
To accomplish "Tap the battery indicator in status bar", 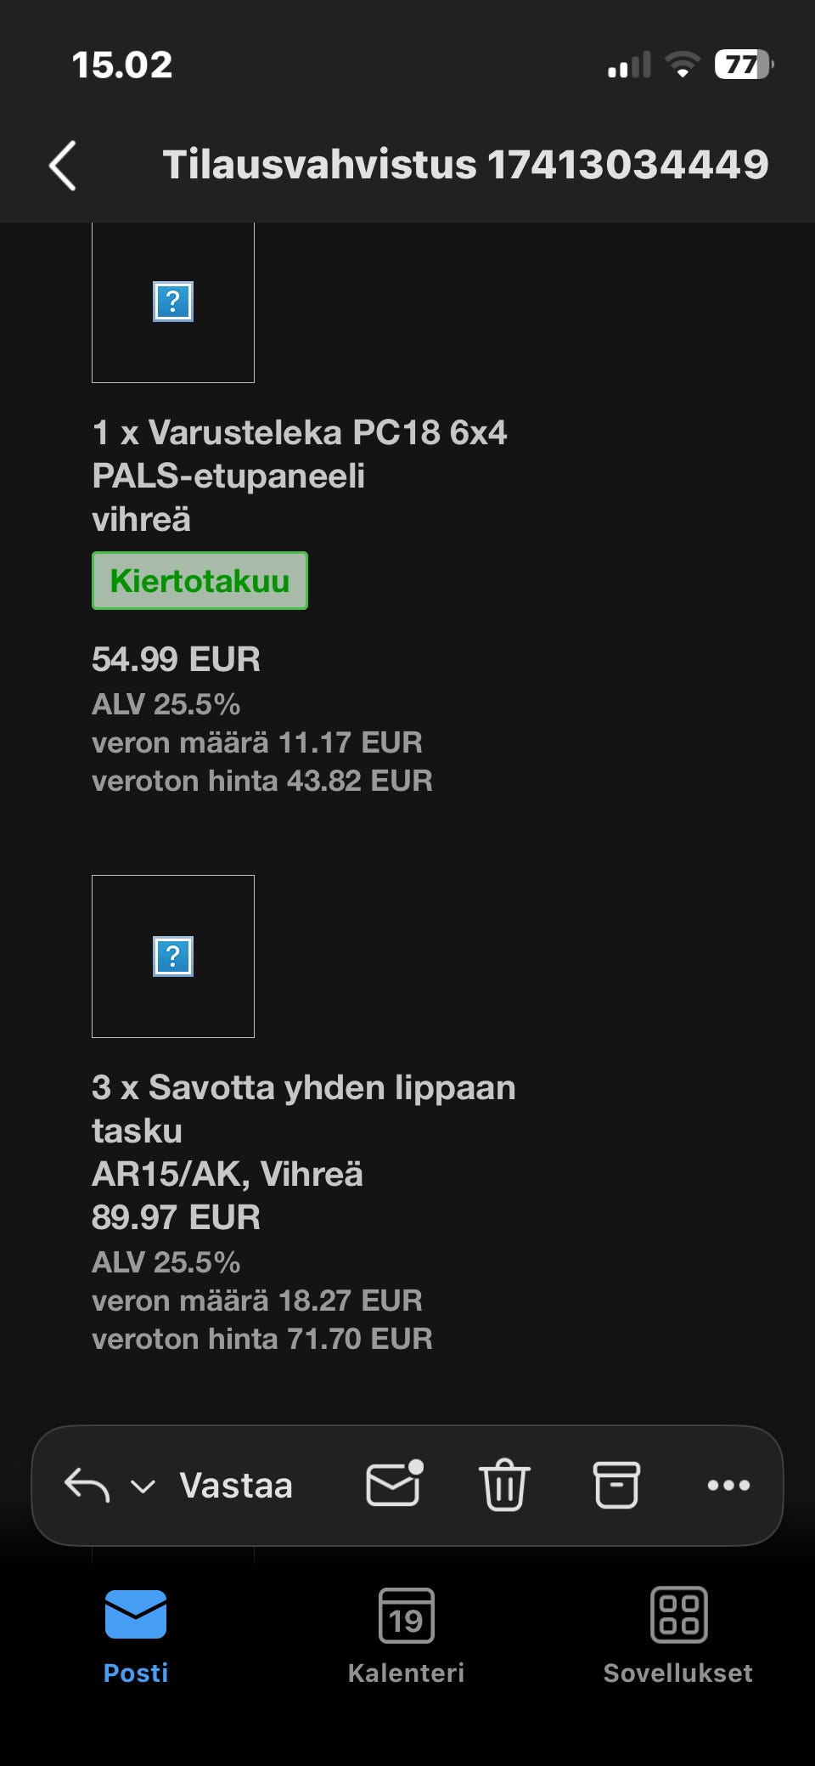I will coord(744,65).
